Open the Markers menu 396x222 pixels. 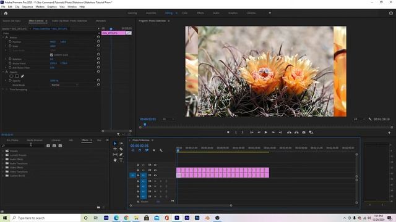click(40, 7)
